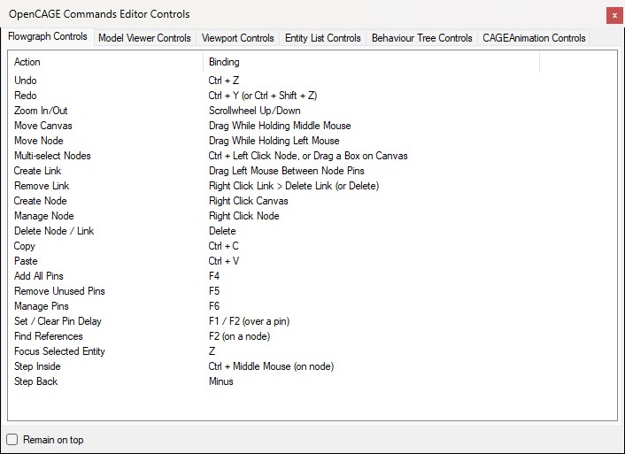The height and width of the screenshot is (454, 625).
Task: Click the Ctrl + V binding
Action: pos(224,261)
